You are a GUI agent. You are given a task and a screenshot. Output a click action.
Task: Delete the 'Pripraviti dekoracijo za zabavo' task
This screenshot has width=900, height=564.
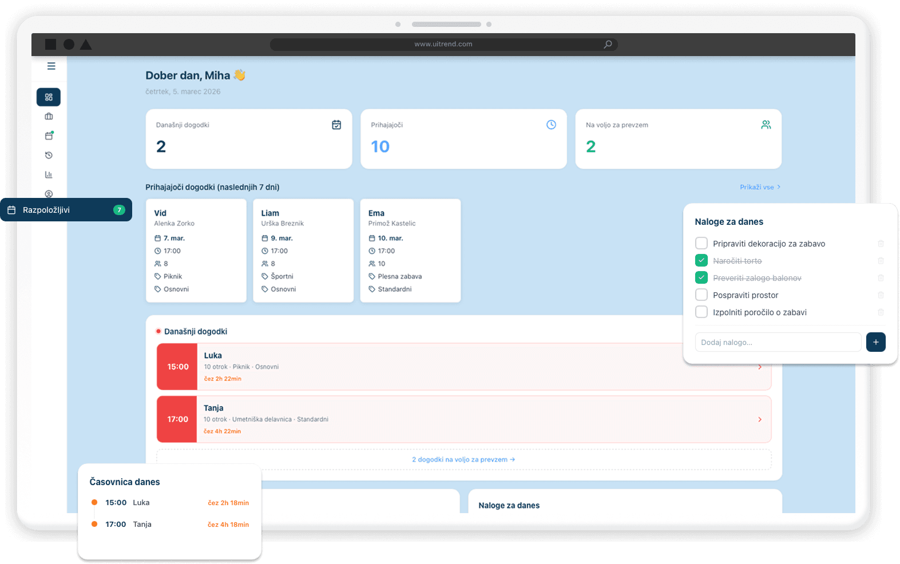(x=881, y=244)
